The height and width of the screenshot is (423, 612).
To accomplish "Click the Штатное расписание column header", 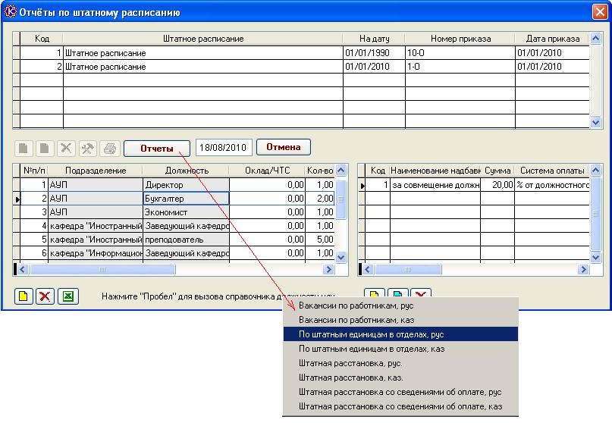I will pos(203,39).
